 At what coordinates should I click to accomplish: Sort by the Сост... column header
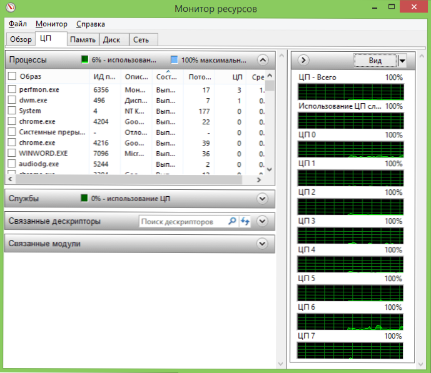pos(168,77)
